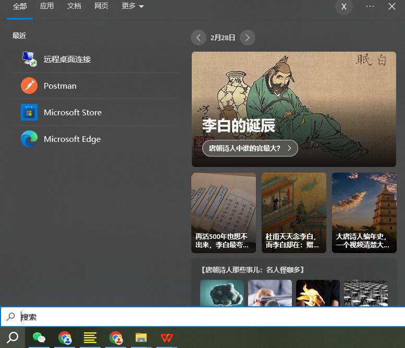Screen dimensions: 405x348
Task: Click the taskbar search magnifier button
Action: (x=13, y=338)
